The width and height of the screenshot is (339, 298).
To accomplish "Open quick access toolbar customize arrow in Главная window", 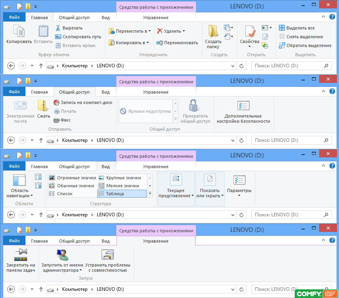I will coord(36,7).
